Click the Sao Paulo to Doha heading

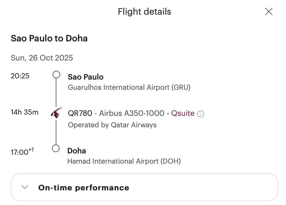pos(49,39)
